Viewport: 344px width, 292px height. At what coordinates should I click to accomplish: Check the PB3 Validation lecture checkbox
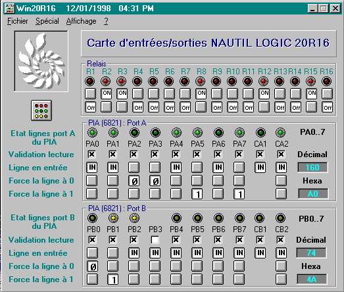click(x=155, y=240)
